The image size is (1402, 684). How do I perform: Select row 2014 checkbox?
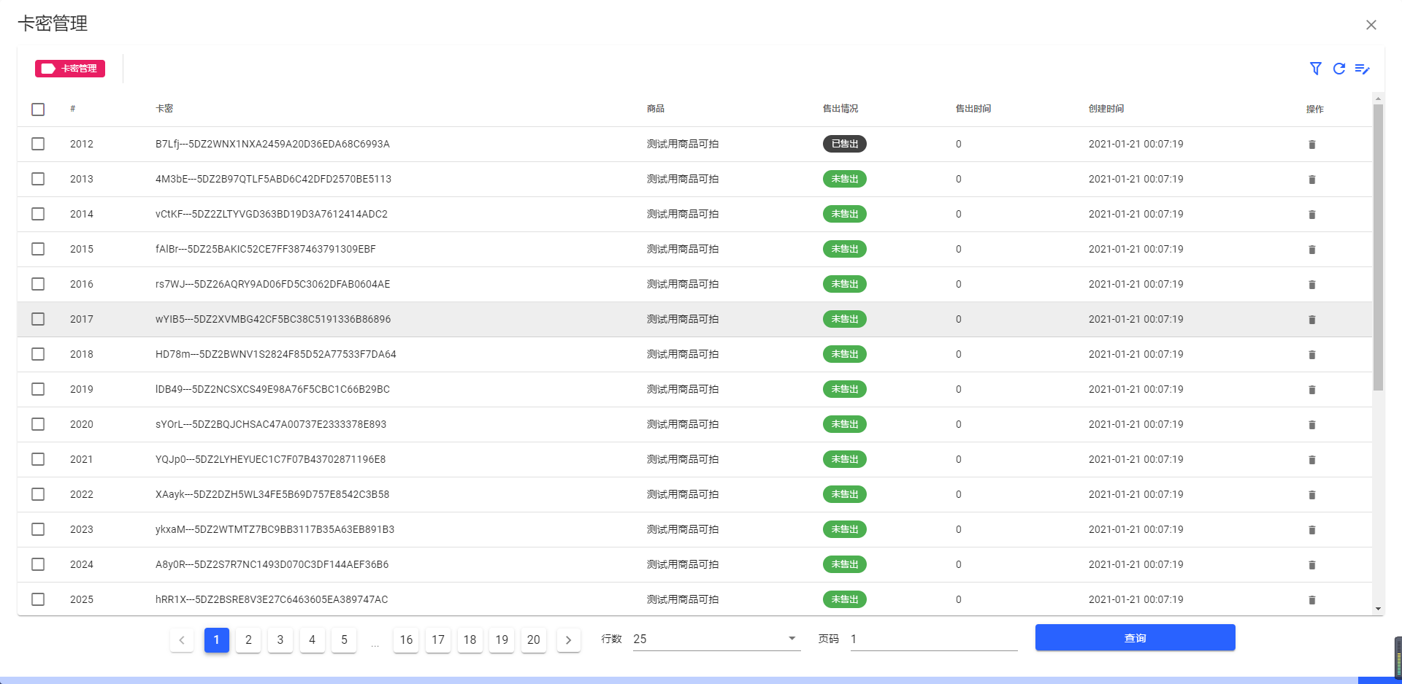[38, 214]
